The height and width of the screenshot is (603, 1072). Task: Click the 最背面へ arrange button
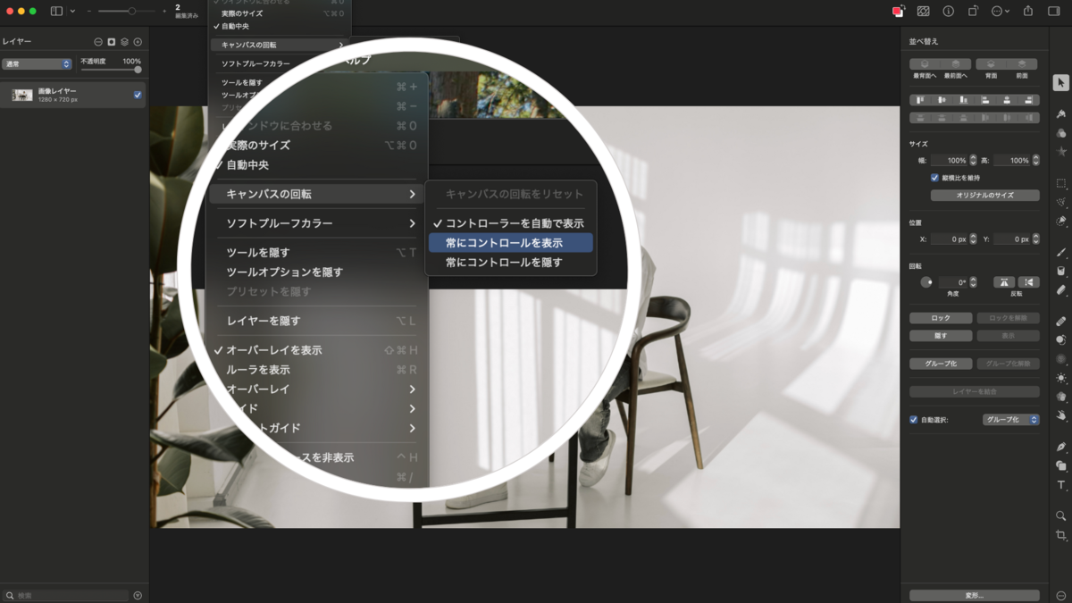(925, 64)
